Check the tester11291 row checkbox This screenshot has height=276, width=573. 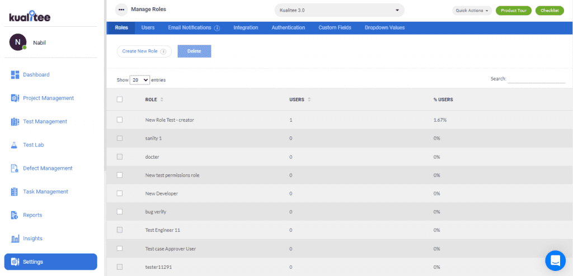(120, 267)
